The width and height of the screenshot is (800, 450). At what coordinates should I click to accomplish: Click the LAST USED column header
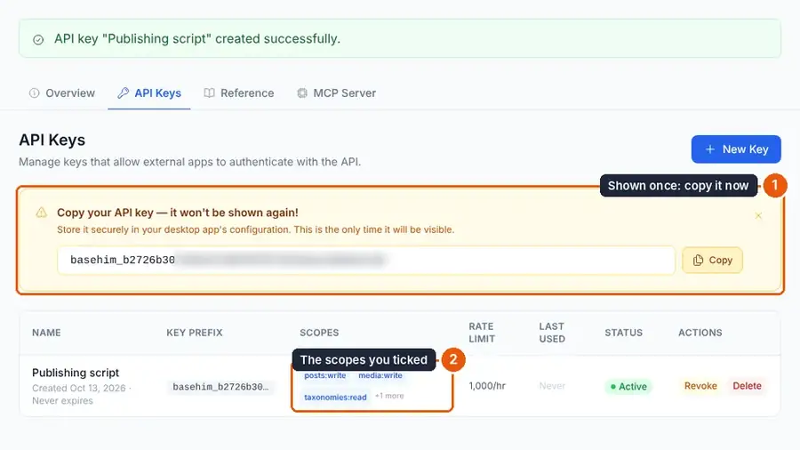(552, 333)
